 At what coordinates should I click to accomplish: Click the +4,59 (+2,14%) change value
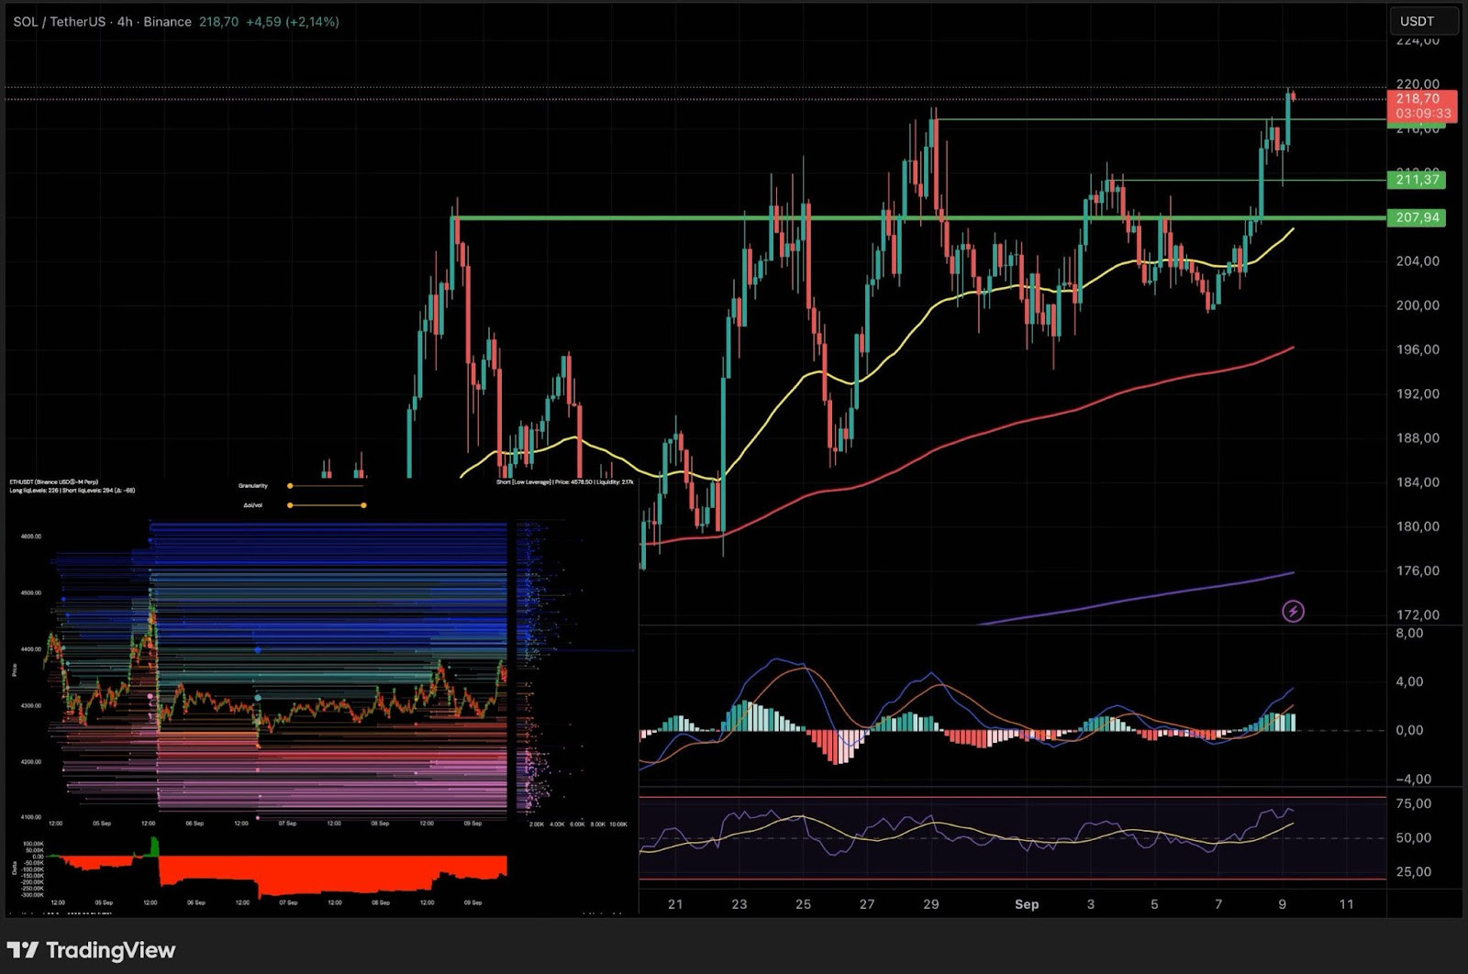click(x=293, y=21)
